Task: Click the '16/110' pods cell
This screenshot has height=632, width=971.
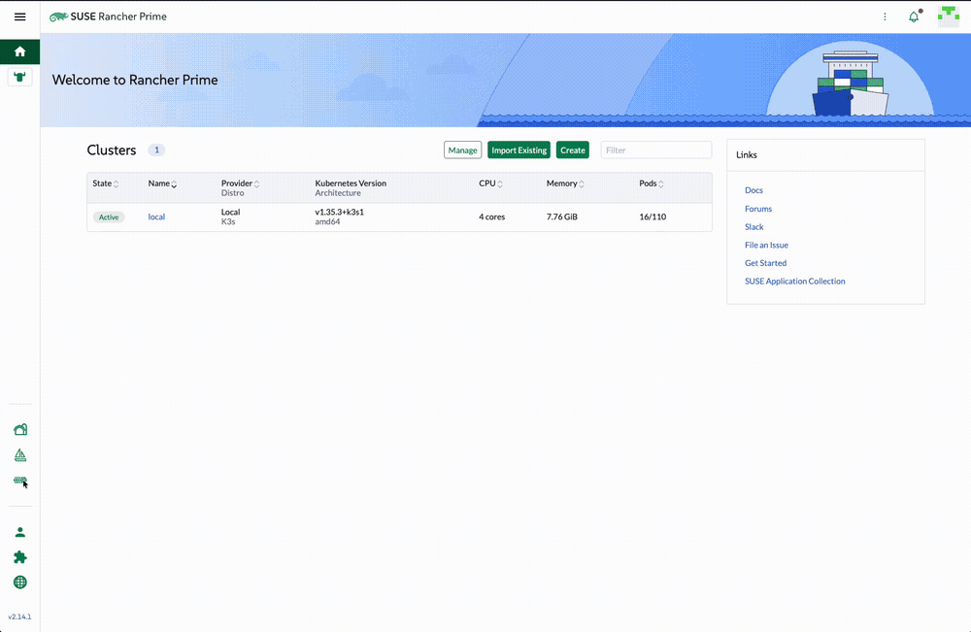Action: pyautogui.click(x=653, y=216)
